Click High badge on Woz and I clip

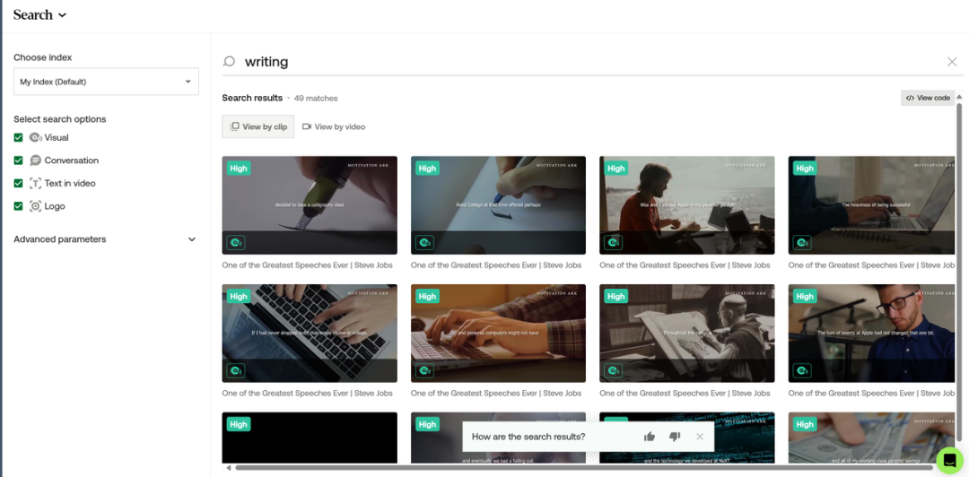616,168
